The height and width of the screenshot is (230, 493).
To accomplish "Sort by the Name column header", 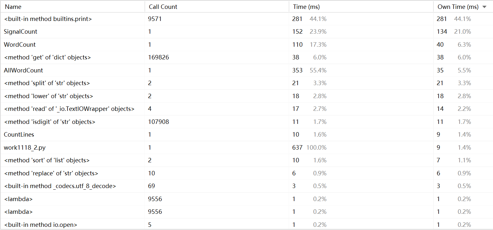I will pyautogui.click(x=13, y=7).
